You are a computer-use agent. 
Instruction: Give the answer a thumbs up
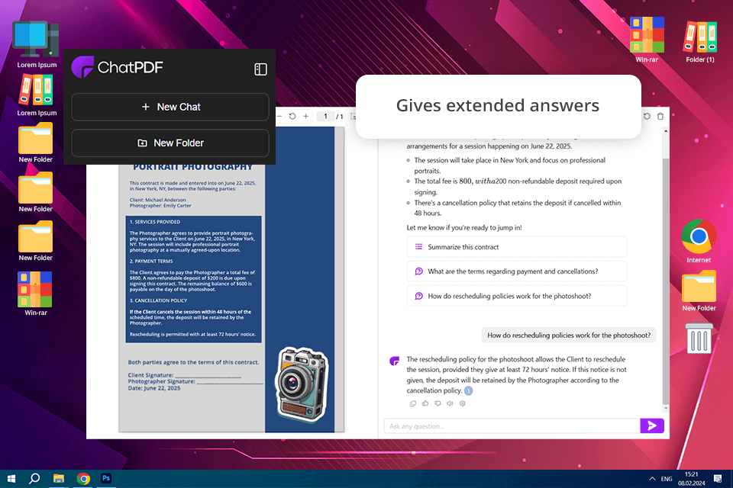click(425, 403)
